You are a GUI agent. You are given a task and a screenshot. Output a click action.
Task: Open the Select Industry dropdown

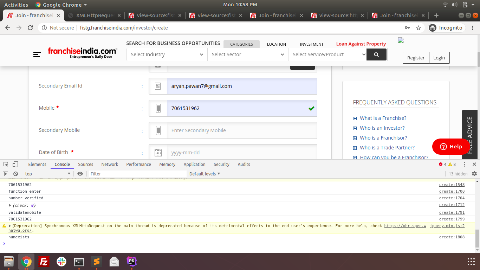click(167, 54)
